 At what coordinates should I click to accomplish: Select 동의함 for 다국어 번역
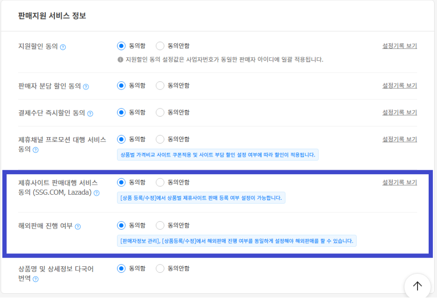pos(121,269)
